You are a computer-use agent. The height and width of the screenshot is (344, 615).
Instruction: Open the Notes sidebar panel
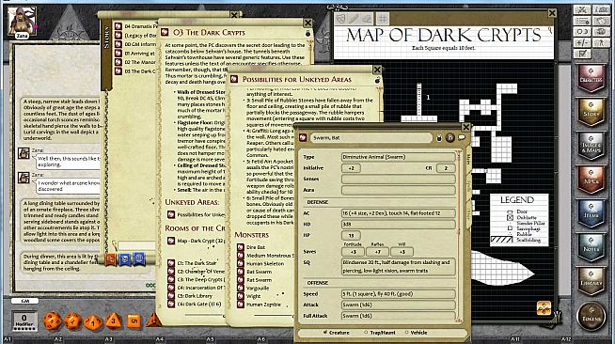[591, 247]
